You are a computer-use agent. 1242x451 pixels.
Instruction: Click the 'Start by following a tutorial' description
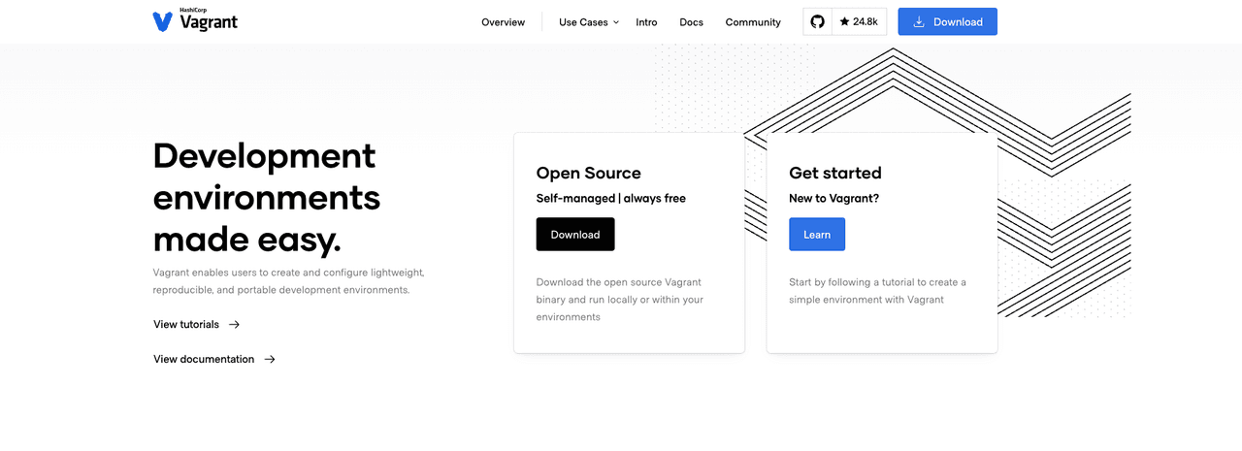click(x=878, y=291)
